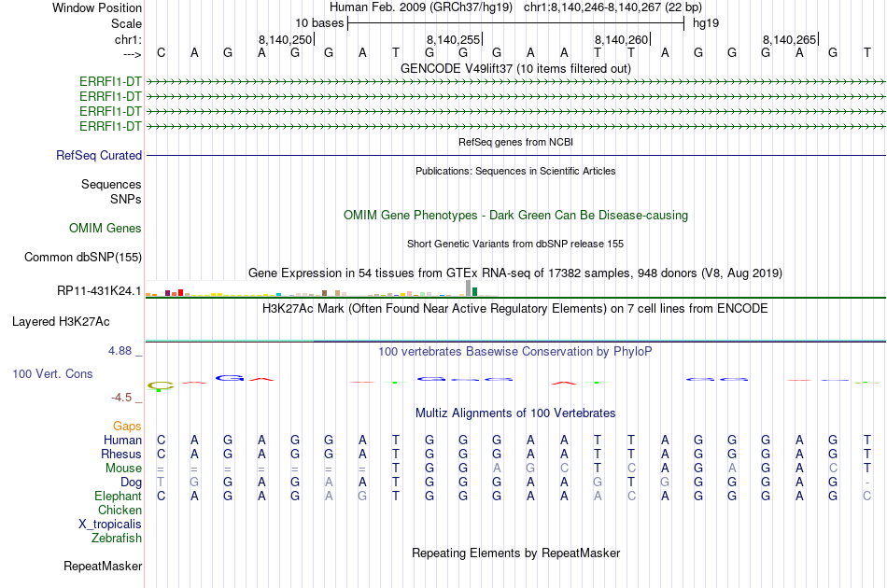Click the yellow C conservation logo letter

click(x=162, y=386)
